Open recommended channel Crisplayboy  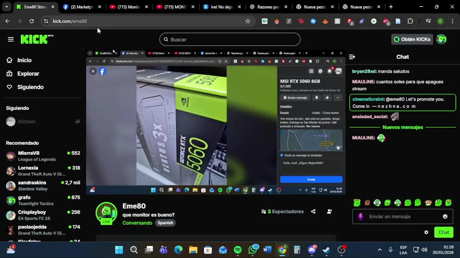43,215
